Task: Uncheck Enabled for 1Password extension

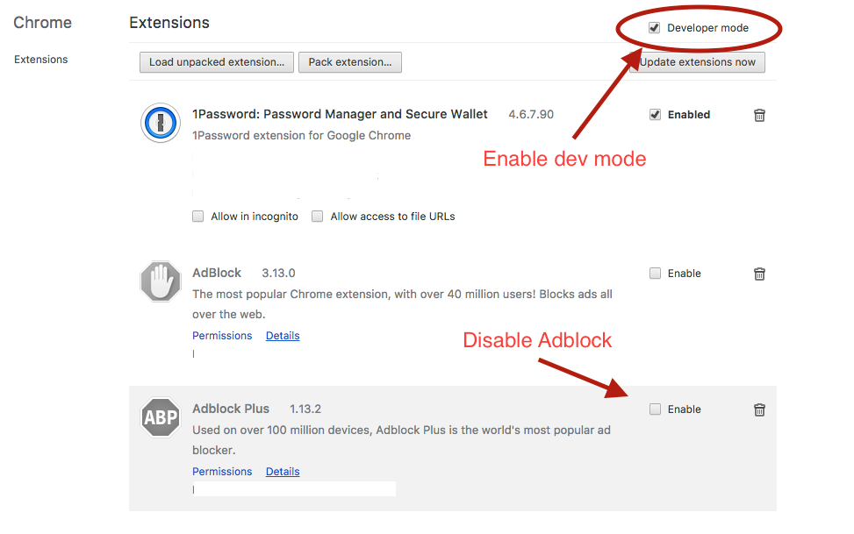Action: point(655,114)
